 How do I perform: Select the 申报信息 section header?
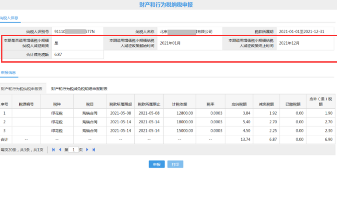(x=8, y=72)
